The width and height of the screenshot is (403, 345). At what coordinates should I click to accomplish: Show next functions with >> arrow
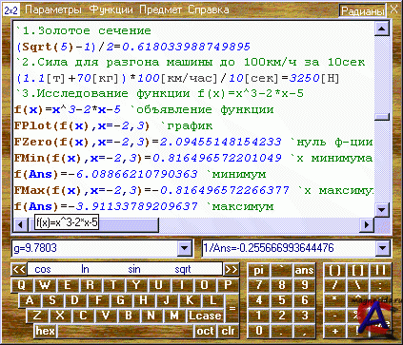point(231,270)
